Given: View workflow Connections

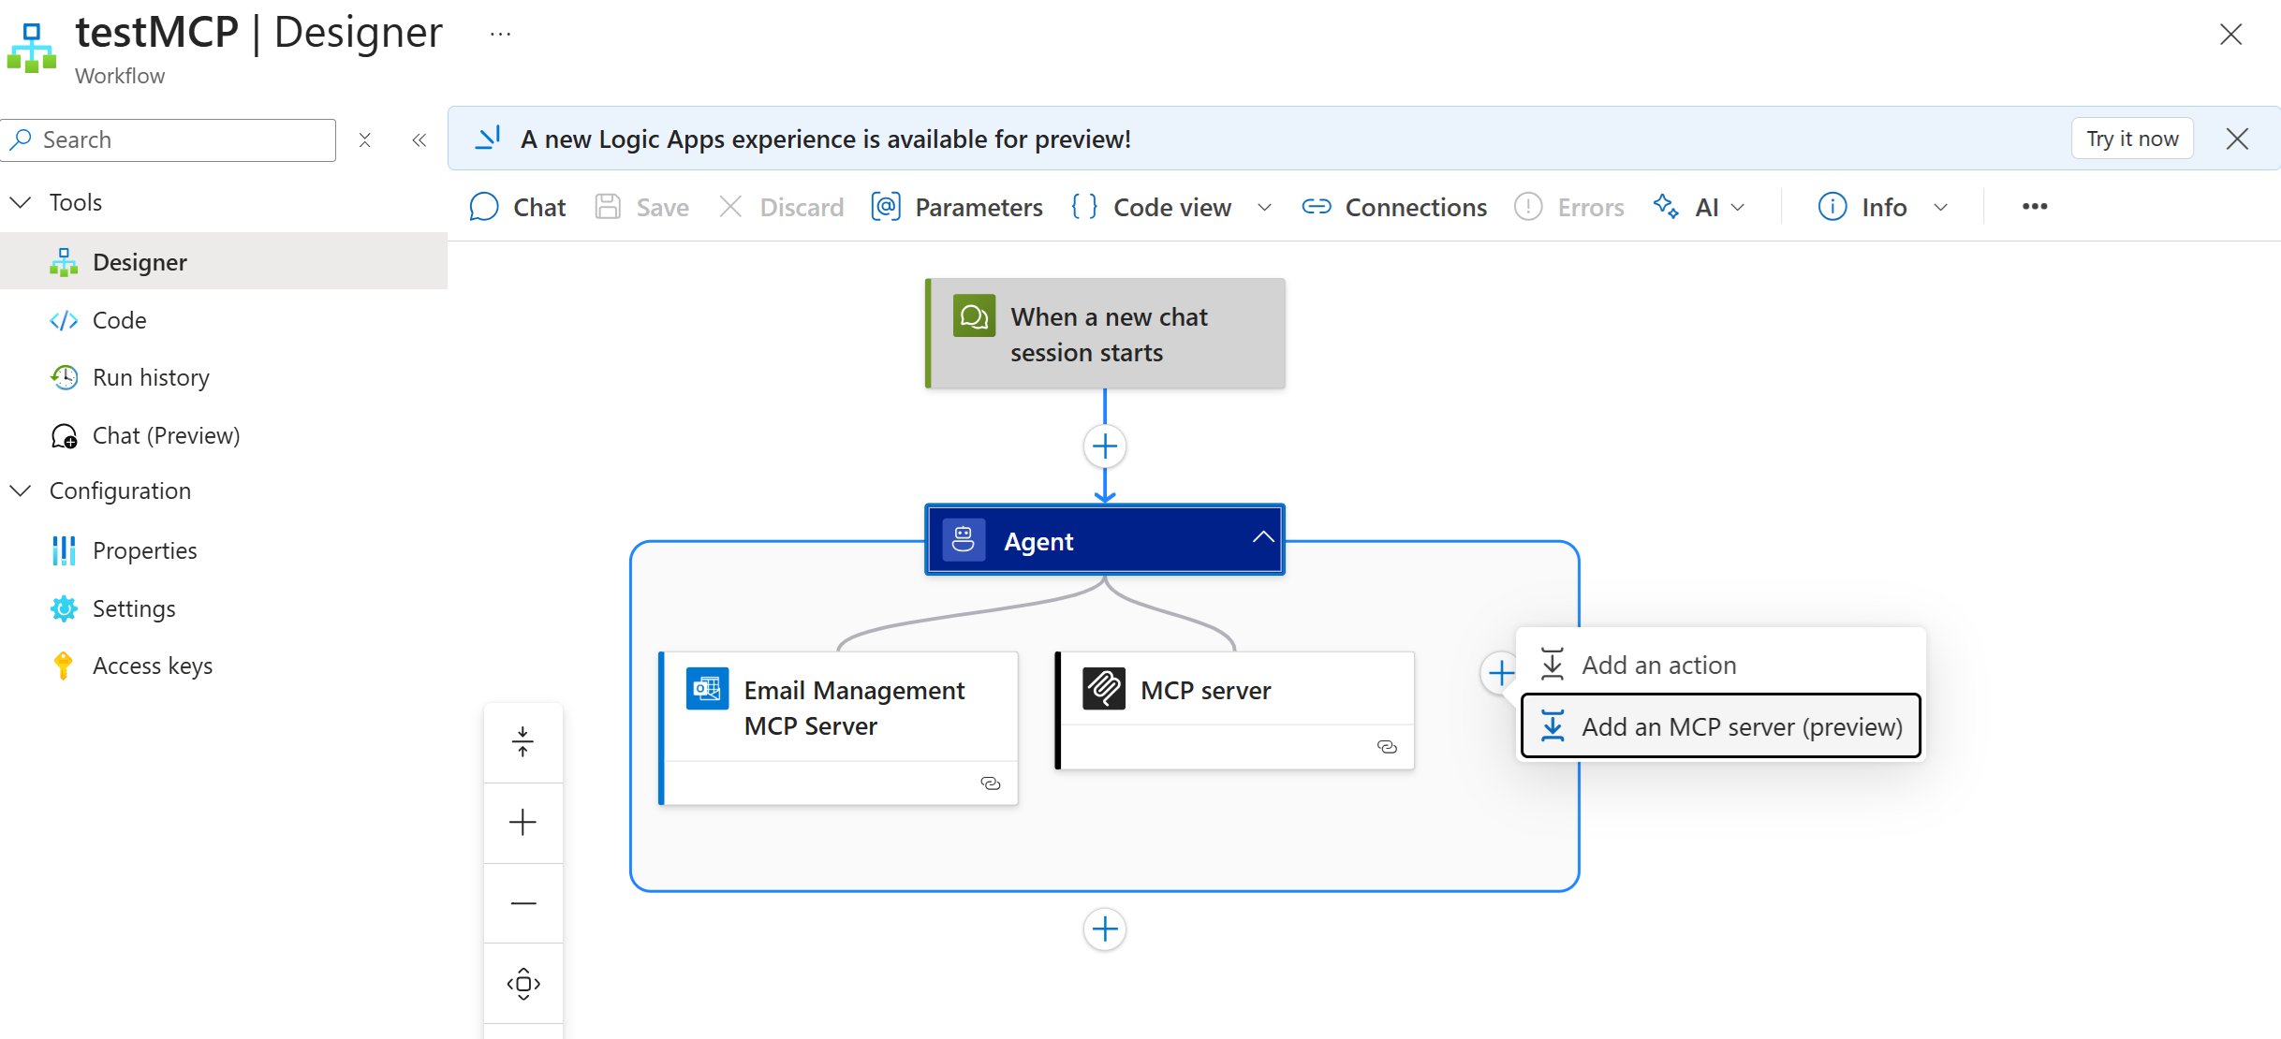Looking at the screenshot, I should point(1394,207).
